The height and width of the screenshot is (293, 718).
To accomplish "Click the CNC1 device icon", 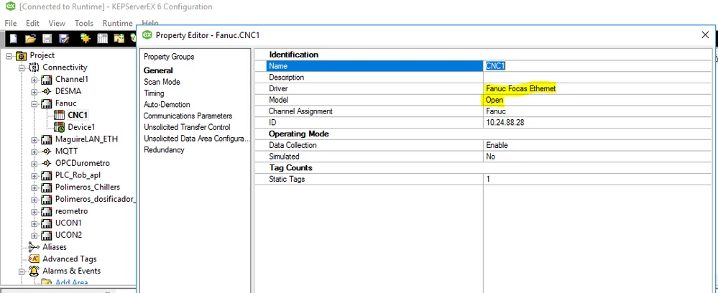I will 59,115.
